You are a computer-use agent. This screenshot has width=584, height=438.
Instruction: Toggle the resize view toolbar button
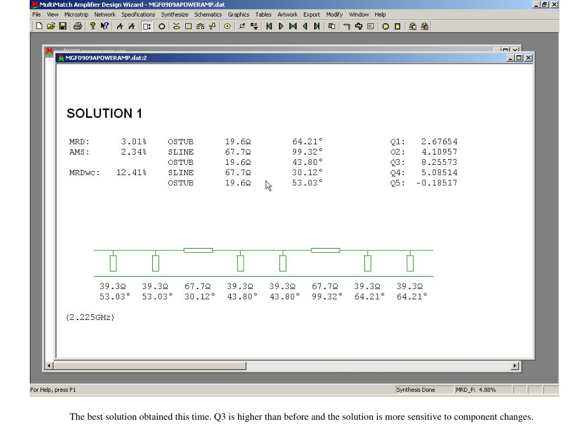pos(147,26)
